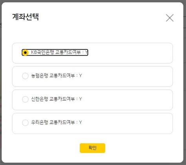Select the 농협은행 radio button
Image resolution: width=186 pixels, height=165 pixels.
pos(25,76)
